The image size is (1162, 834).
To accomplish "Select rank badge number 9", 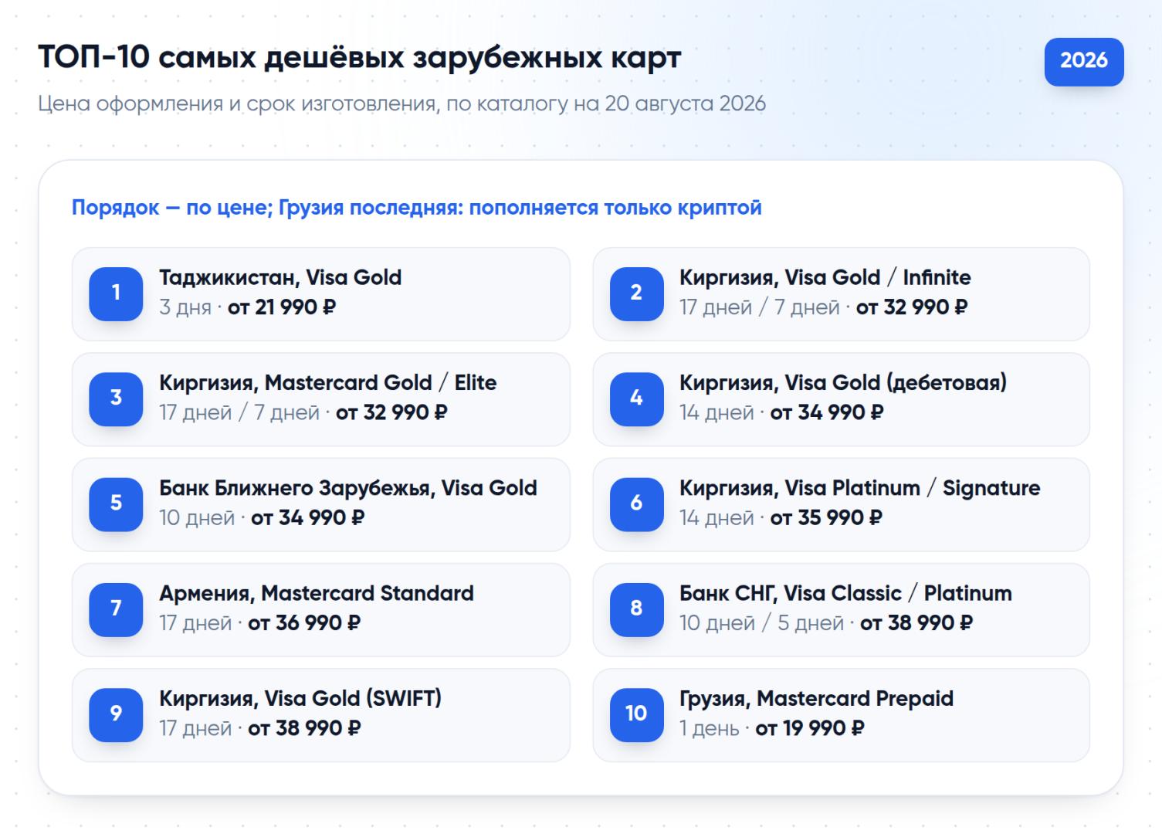I will click(116, 714).
